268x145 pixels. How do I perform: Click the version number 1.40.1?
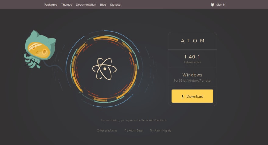(x=192, y=57)
